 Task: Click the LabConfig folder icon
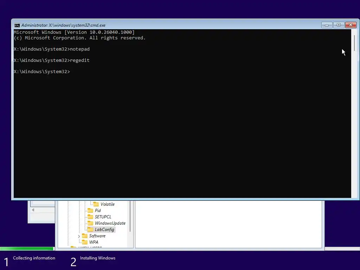click(x=90, y=229)
